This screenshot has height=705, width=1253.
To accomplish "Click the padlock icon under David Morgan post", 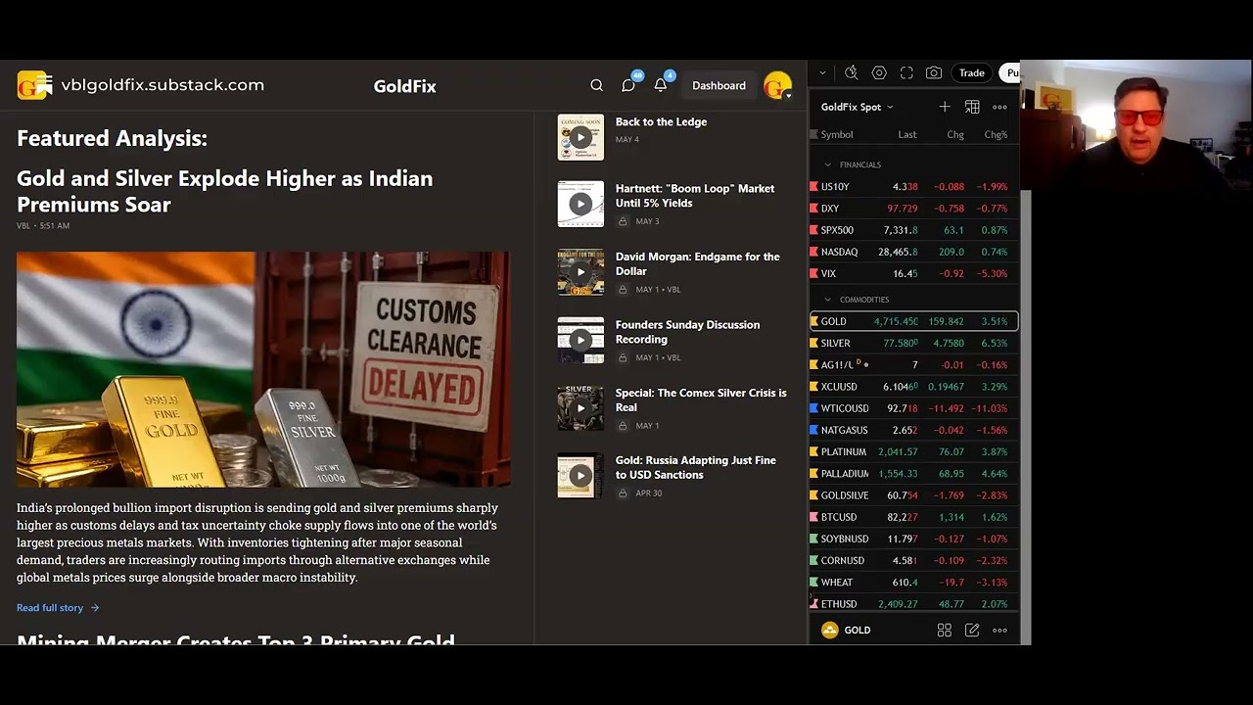I will 623,290.
